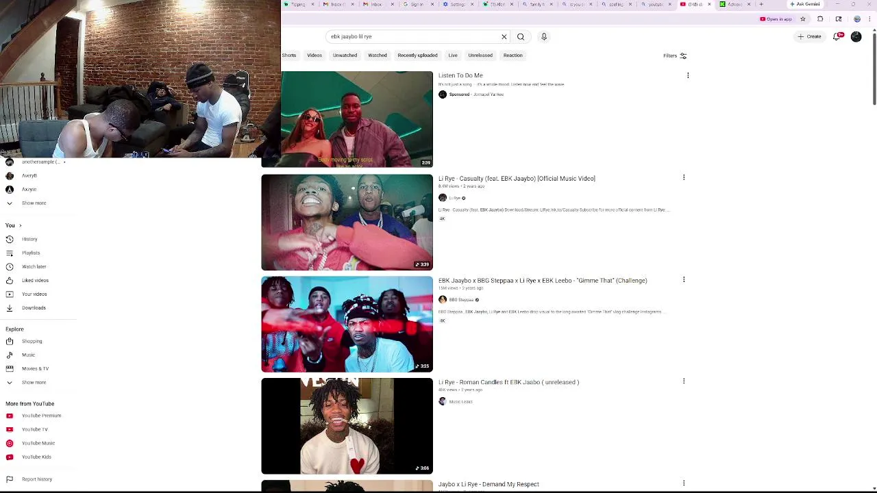Open Axxyte subscription channel
This screenshot has height=493, width=877.
29,189
